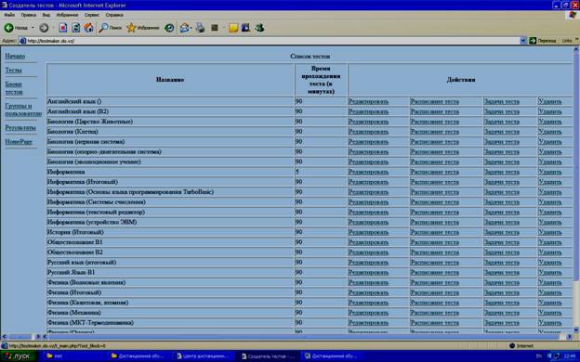The height and width of the screenshot is (362, 580).
Task: Click the Пуск Start button on taskbar
Action: coord(19,356)
